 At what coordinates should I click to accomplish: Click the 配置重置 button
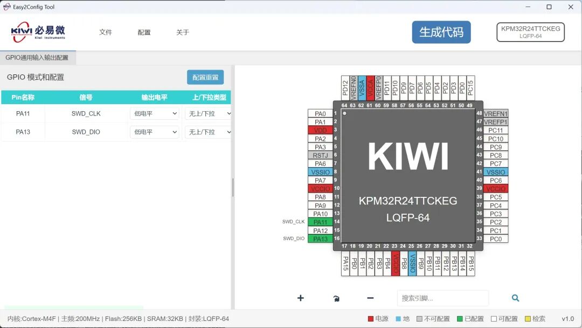[x=205, y=77]
